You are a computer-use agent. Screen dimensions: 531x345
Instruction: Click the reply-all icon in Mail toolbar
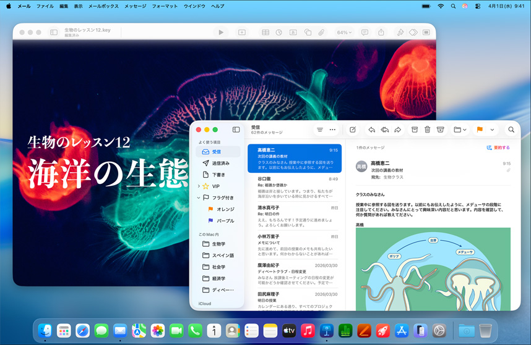384,130
